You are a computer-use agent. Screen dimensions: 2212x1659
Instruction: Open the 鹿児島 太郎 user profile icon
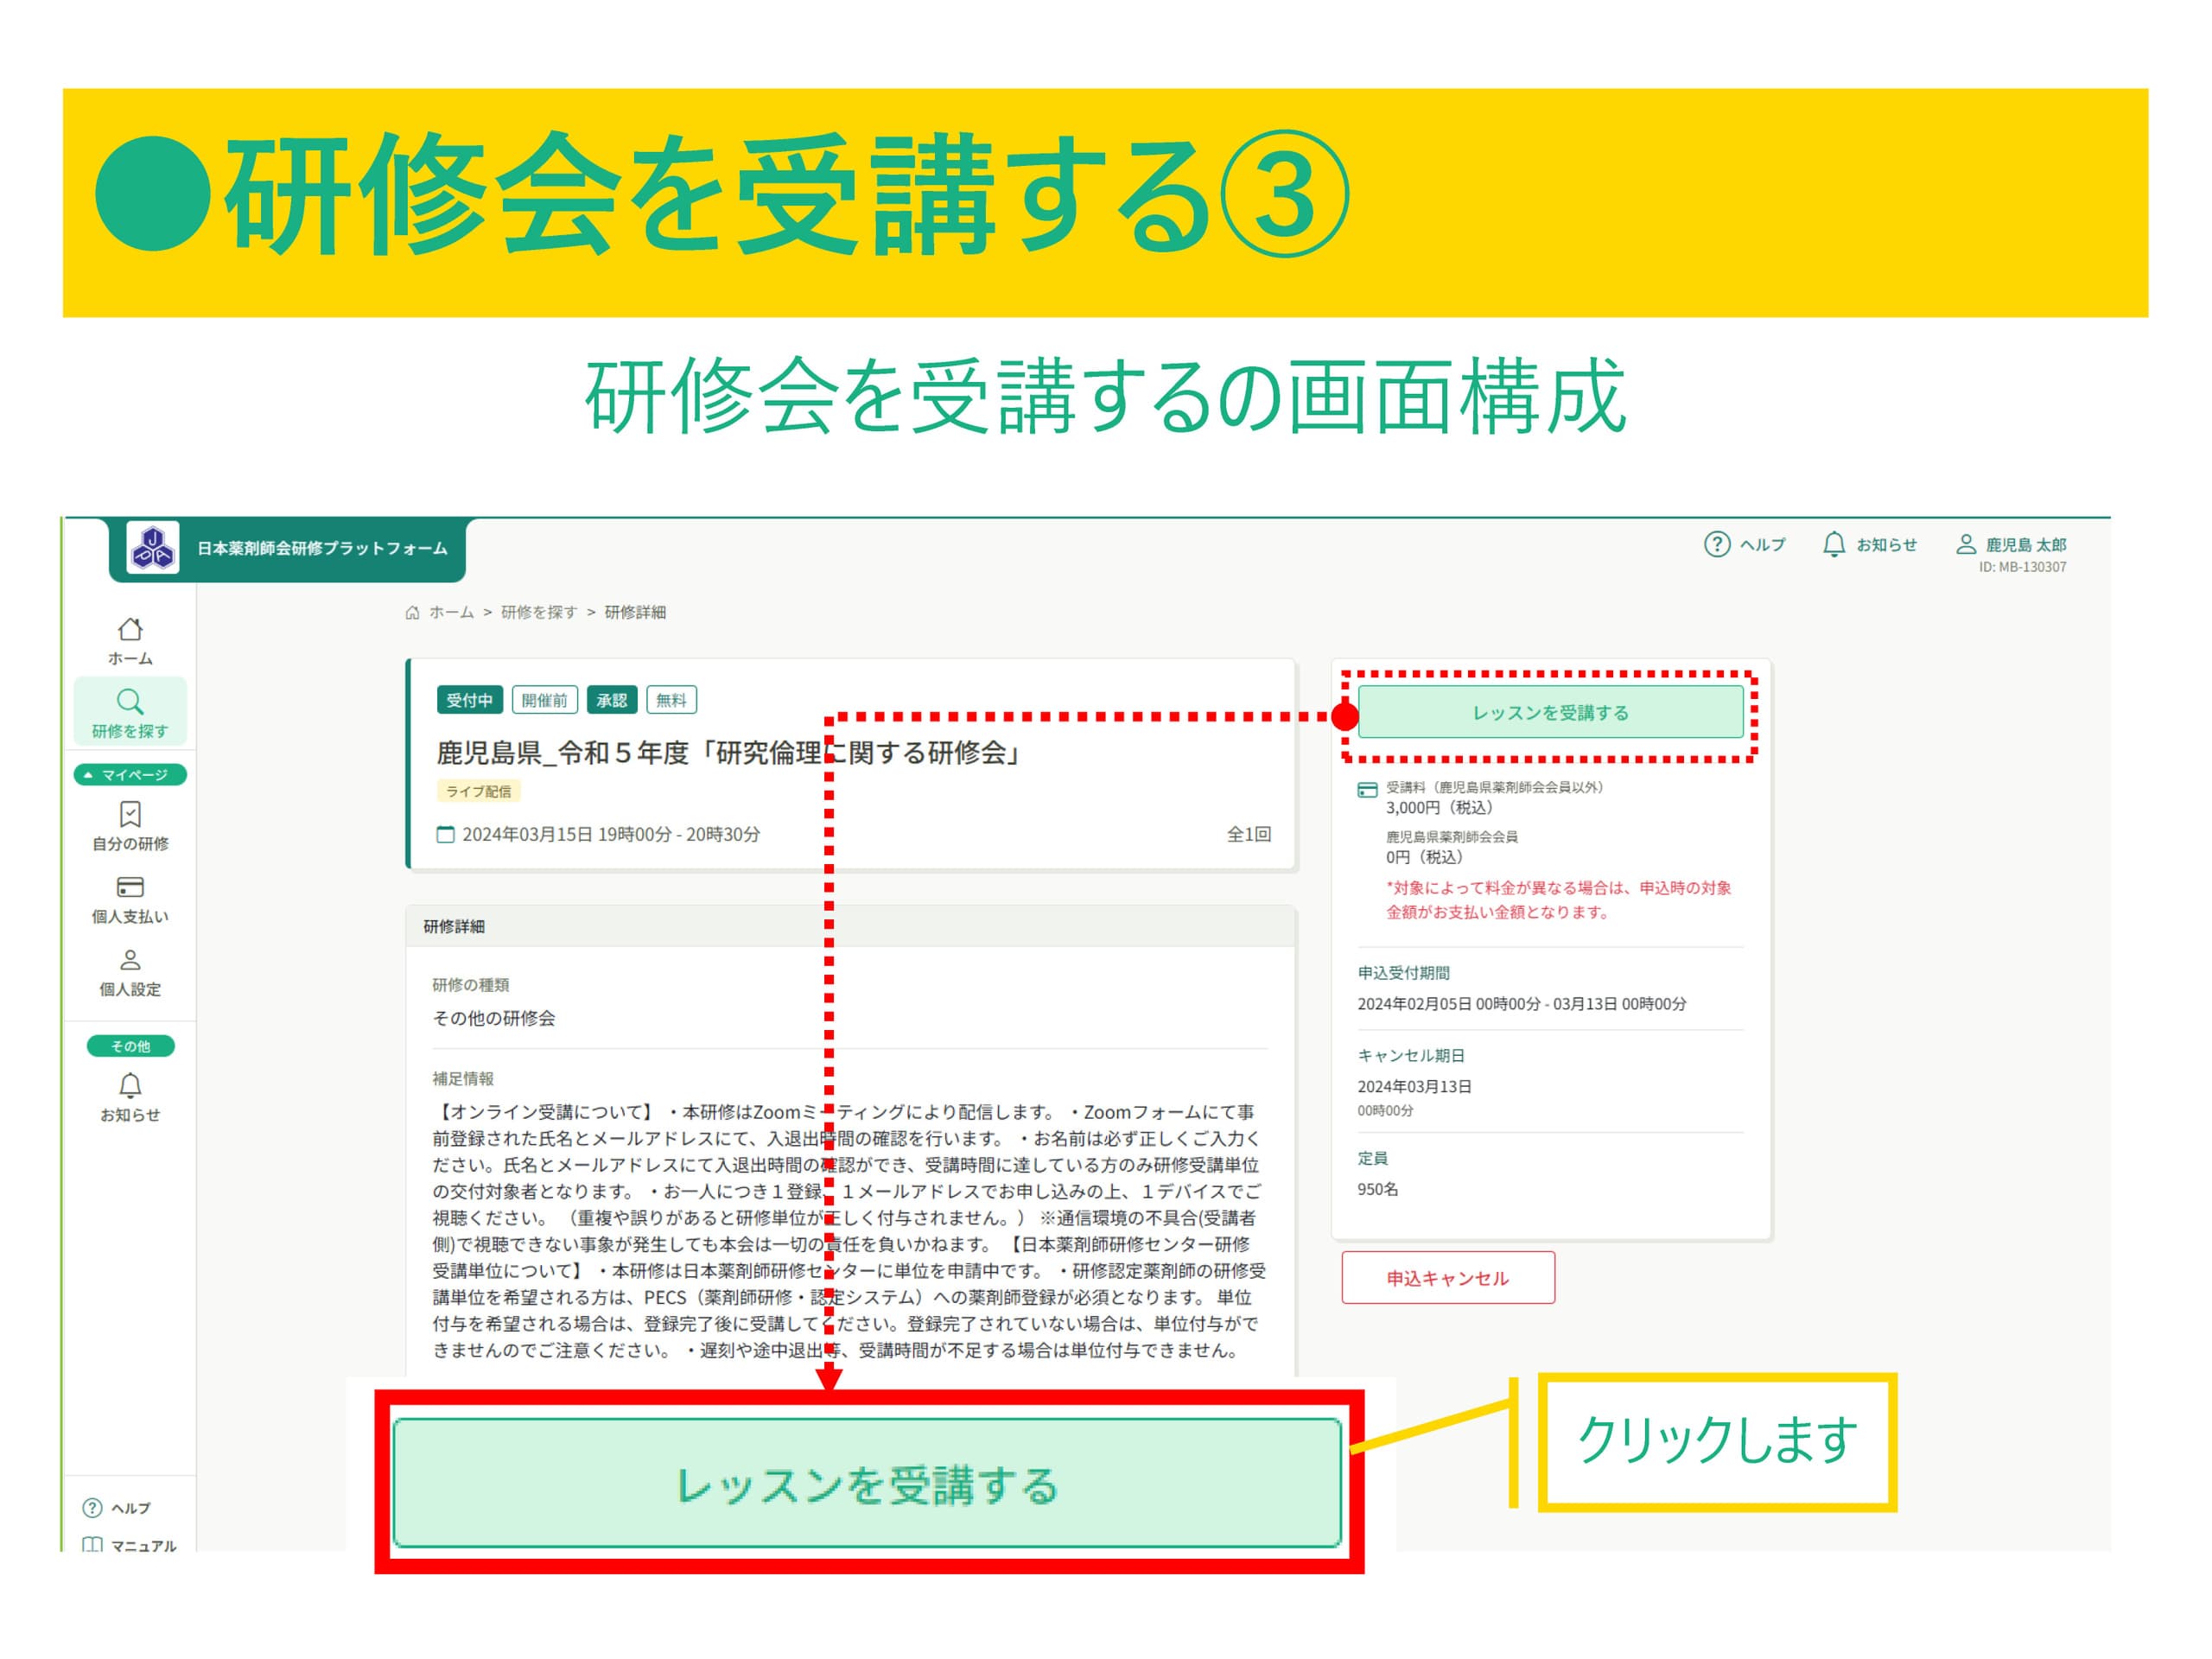[x=1966, y=544]
